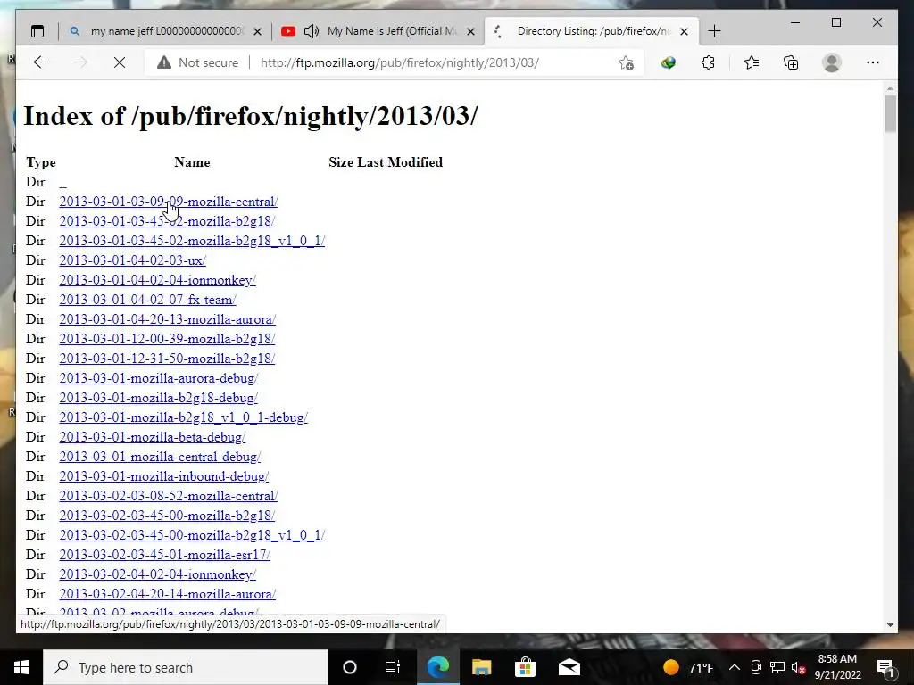Close the Directory Listing tab

click(x=685, y=31)
